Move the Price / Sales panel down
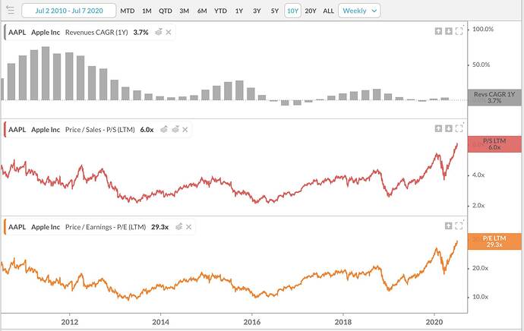This screenshot has height=331, width=524. (449, 128)
